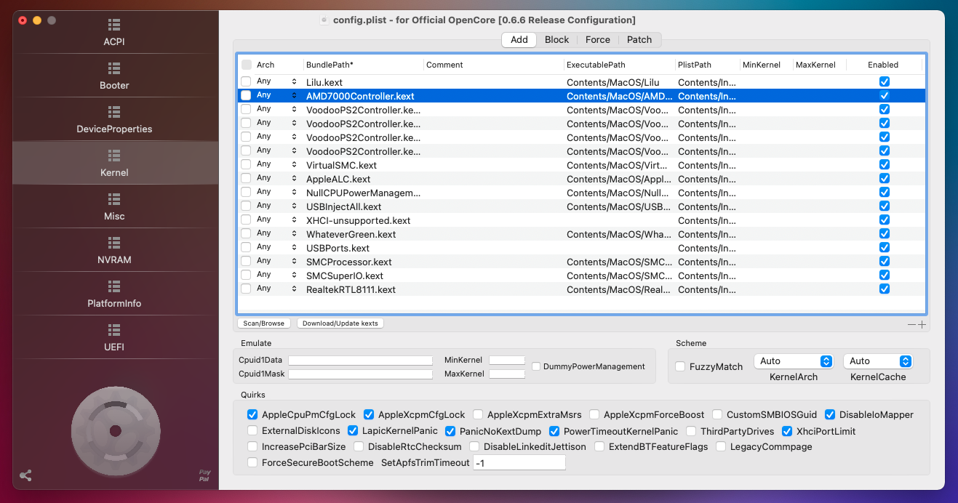Open the KernelCache dropdown

click(x=877, y=361)
